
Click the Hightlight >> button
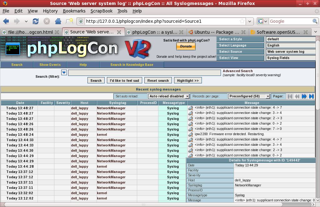pyautogui.click(x=188, y=81)
